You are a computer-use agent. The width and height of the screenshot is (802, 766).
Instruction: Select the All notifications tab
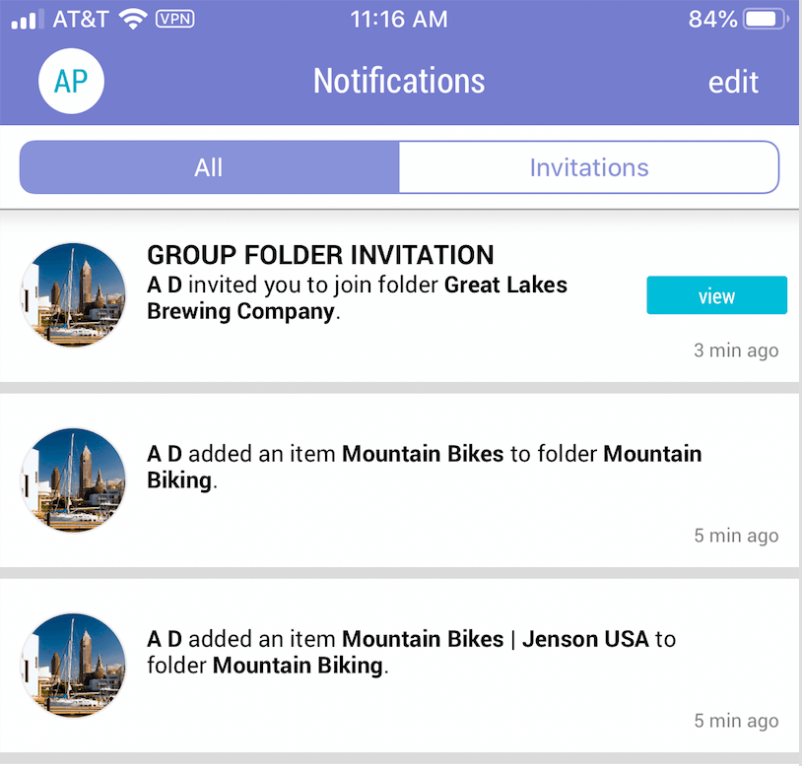click(x=208, y=166)
